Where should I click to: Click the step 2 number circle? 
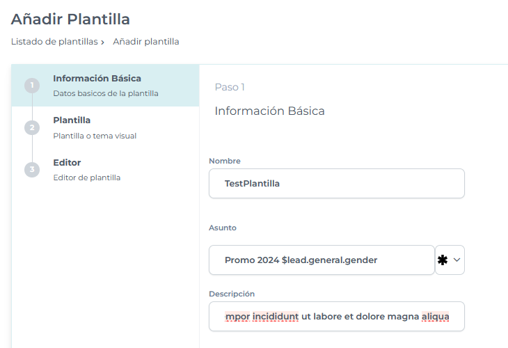pyautogui.click(x=32, y=128)
